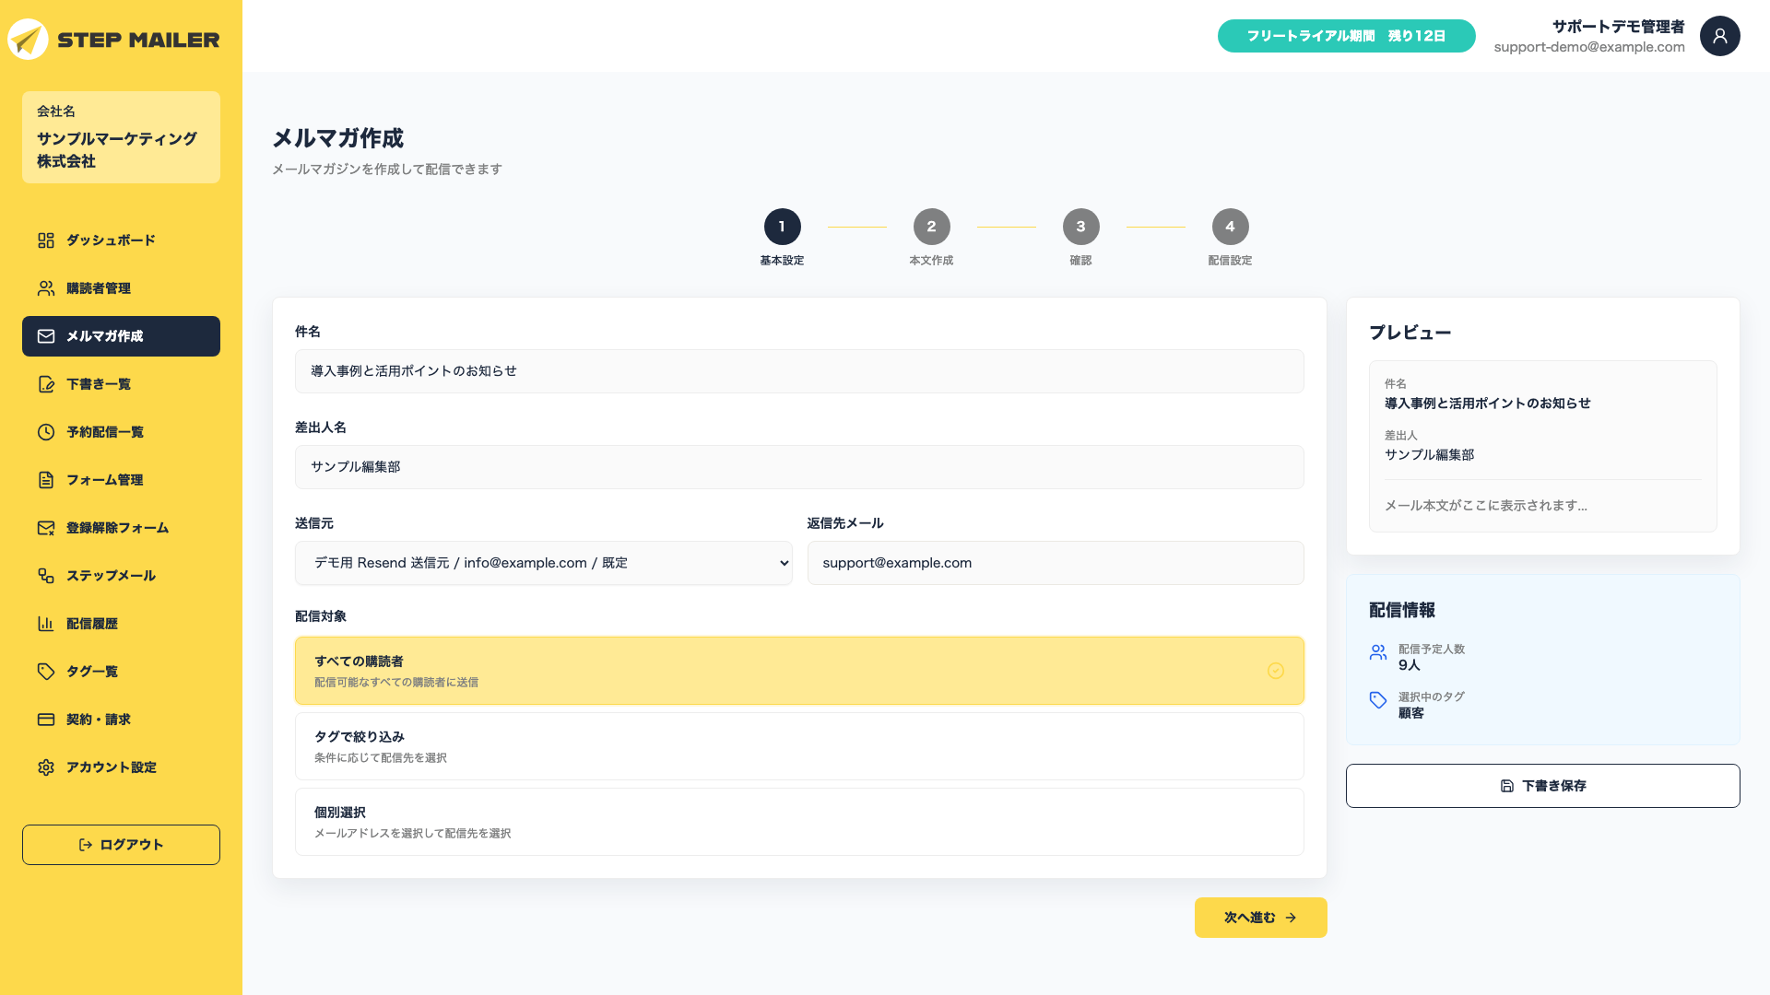
Task: Open the 送信元 sender dropdown
Action: point(543,563)
